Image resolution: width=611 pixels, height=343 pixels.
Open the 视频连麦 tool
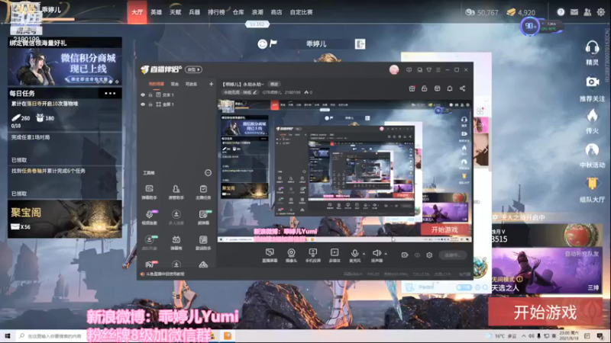[x=149, y=217]
